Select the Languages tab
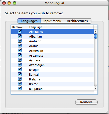Screen dimensions: 109x114 click(x=29, y=21)
